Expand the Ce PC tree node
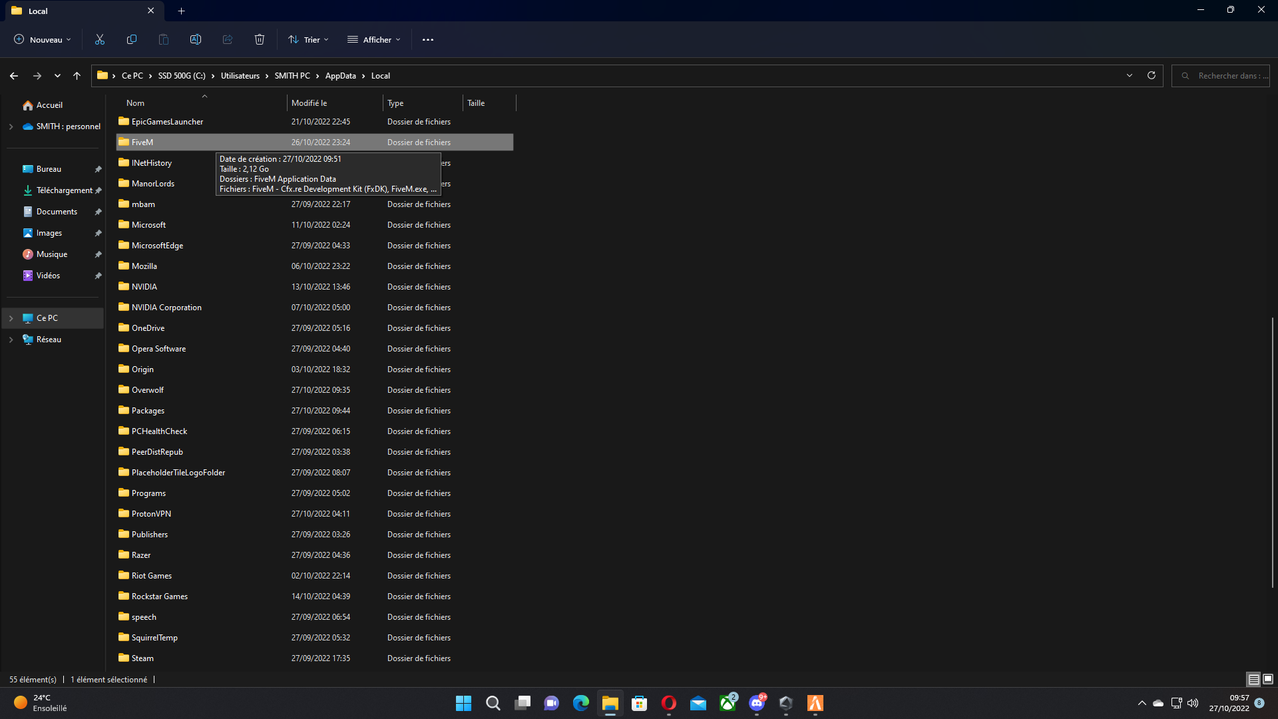 [11, 318]
